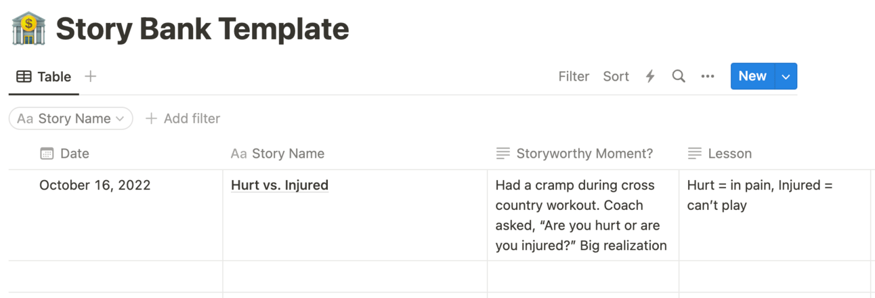Add a new view with plus icon
The width and height of the screenshot is (875, 298).
[90, 77]
